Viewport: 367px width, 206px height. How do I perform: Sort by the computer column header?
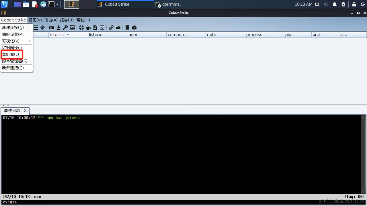click(x=186, y=35)
